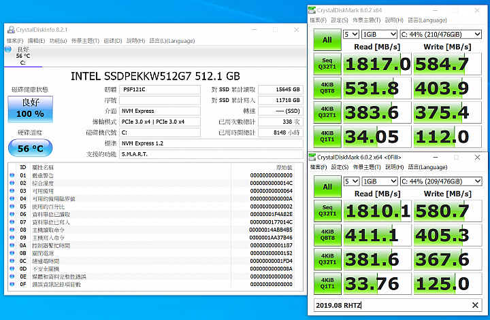Click total host reads value 15645 GB

coord(280,90)
